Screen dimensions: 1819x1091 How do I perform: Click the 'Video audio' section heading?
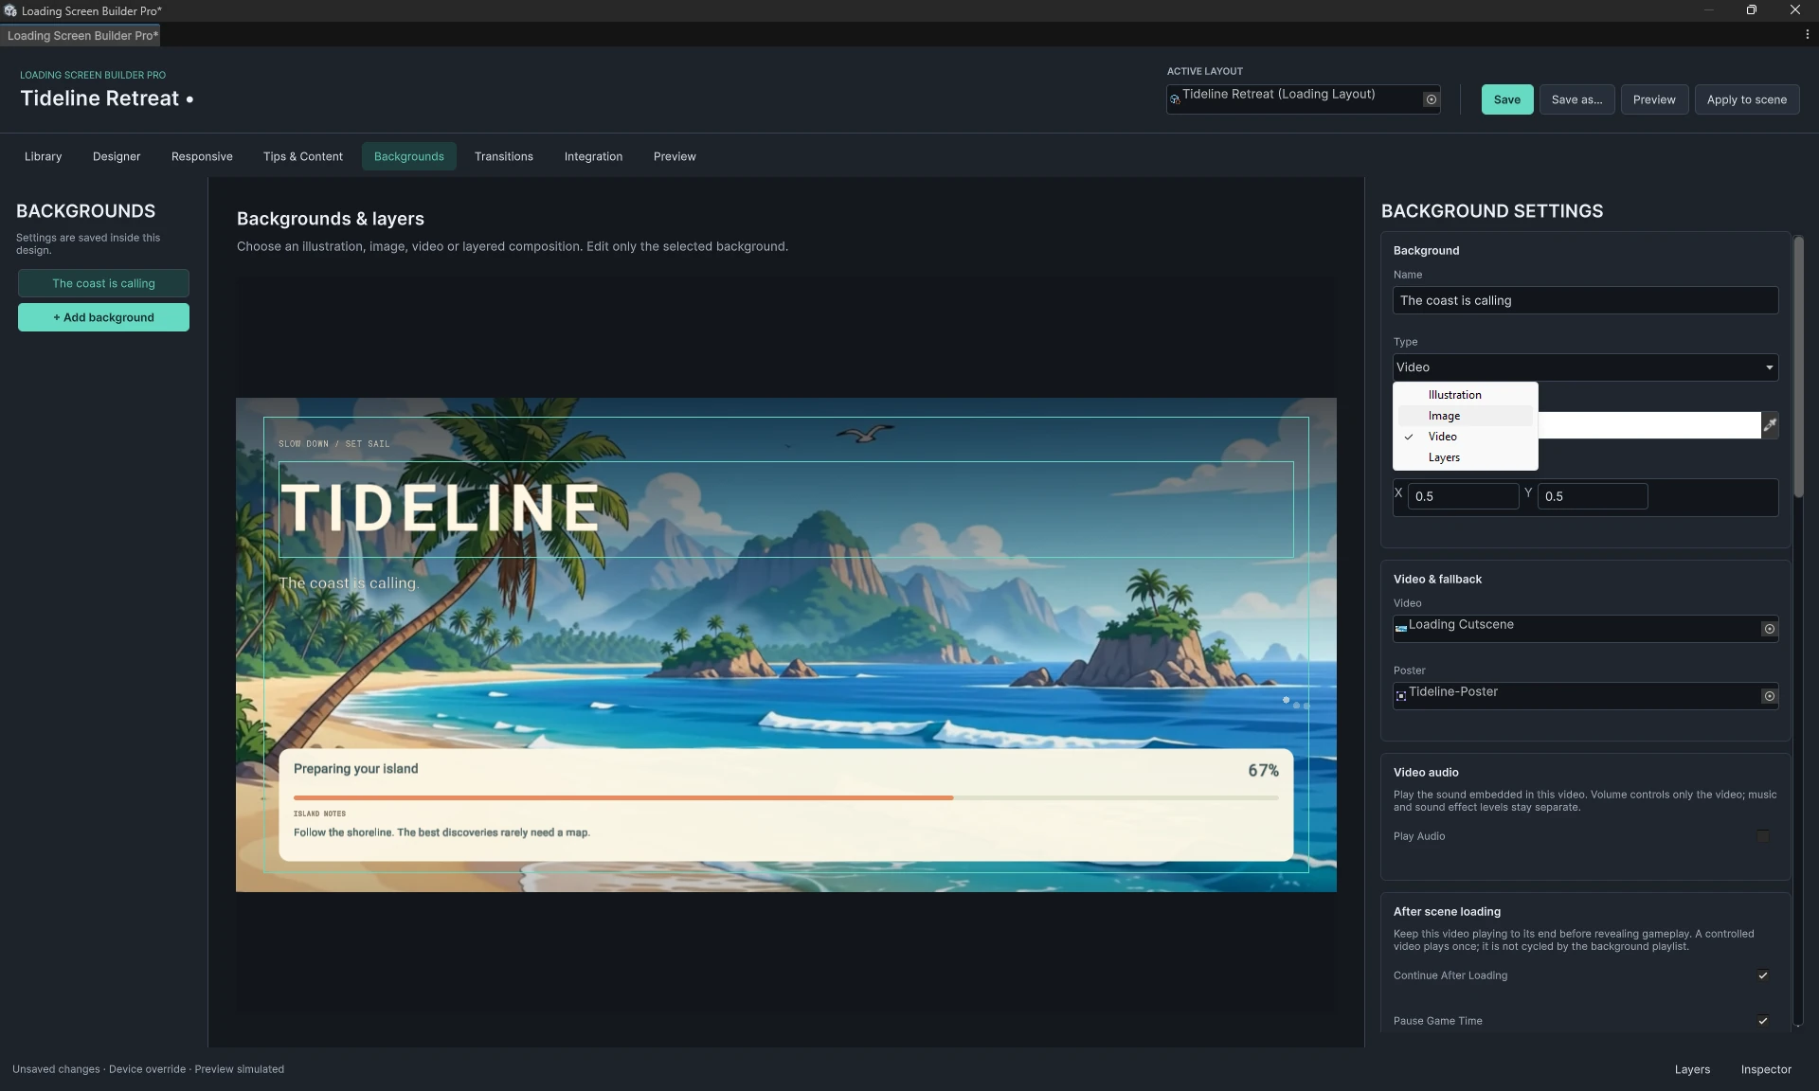pos(1426,773)
